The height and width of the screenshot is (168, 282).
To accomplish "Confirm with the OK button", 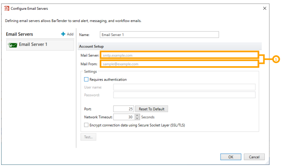I will (231, 157).
